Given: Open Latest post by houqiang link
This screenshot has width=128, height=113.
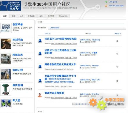Looking at the screenshot, I should [x=90, y=40].
